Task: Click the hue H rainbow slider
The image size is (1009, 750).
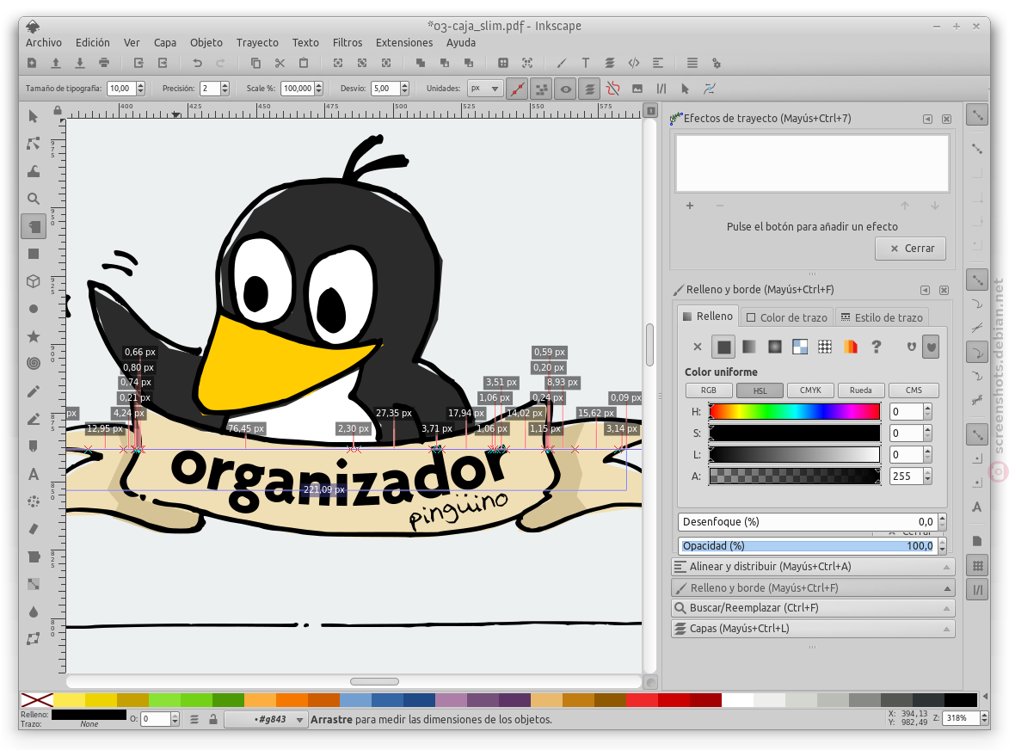Action: point(794,412)
